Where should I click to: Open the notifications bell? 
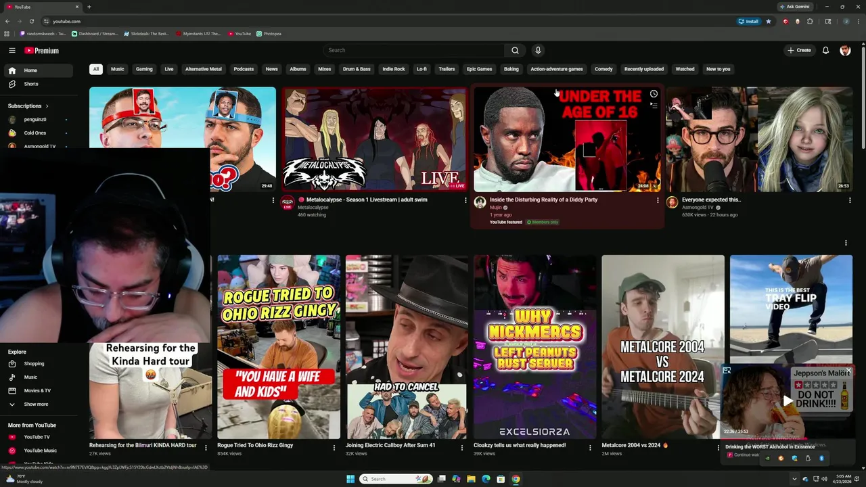825,50
